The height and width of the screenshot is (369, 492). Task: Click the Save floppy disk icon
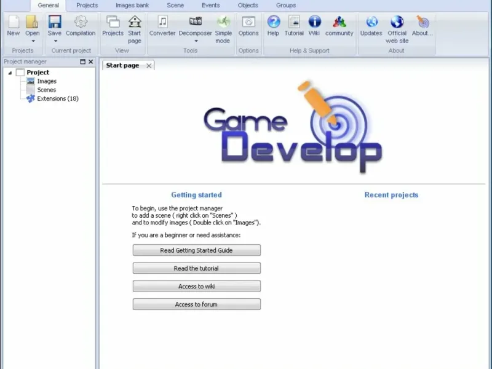pos(55,22)
